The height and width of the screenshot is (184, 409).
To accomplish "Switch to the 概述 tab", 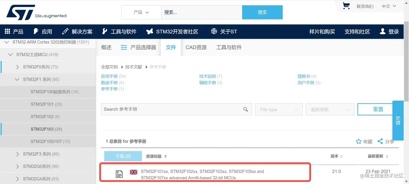I will (106, 47).
